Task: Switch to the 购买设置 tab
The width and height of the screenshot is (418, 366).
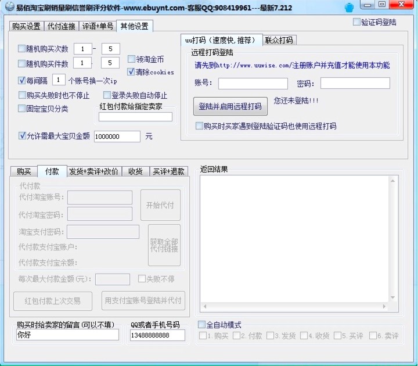Action: pos(26,27)
